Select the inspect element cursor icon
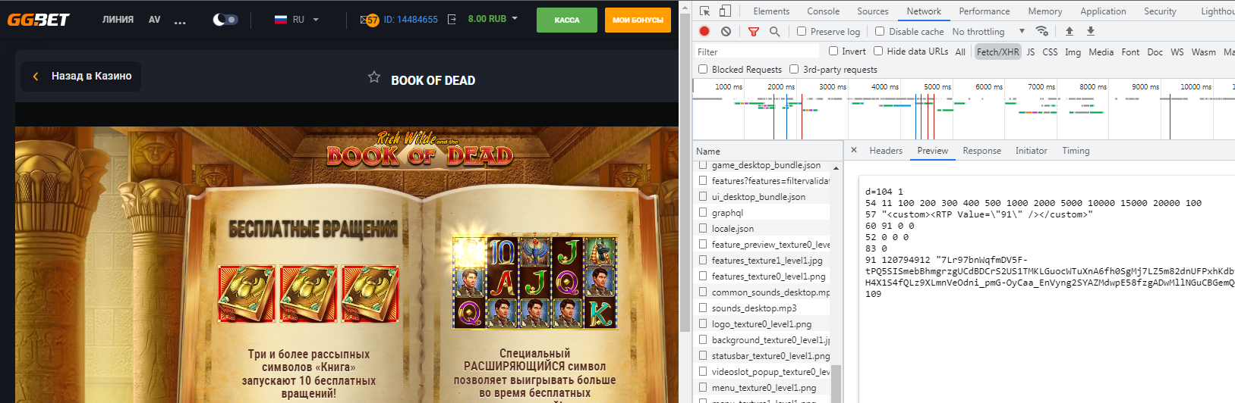This screenshot has width=1235, height=403. pyautogui.click(x=705, y=11)
